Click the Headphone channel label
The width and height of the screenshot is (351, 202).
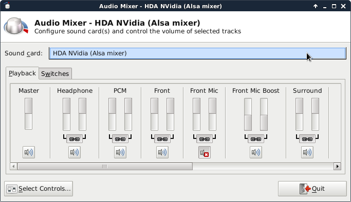[75, 91]
